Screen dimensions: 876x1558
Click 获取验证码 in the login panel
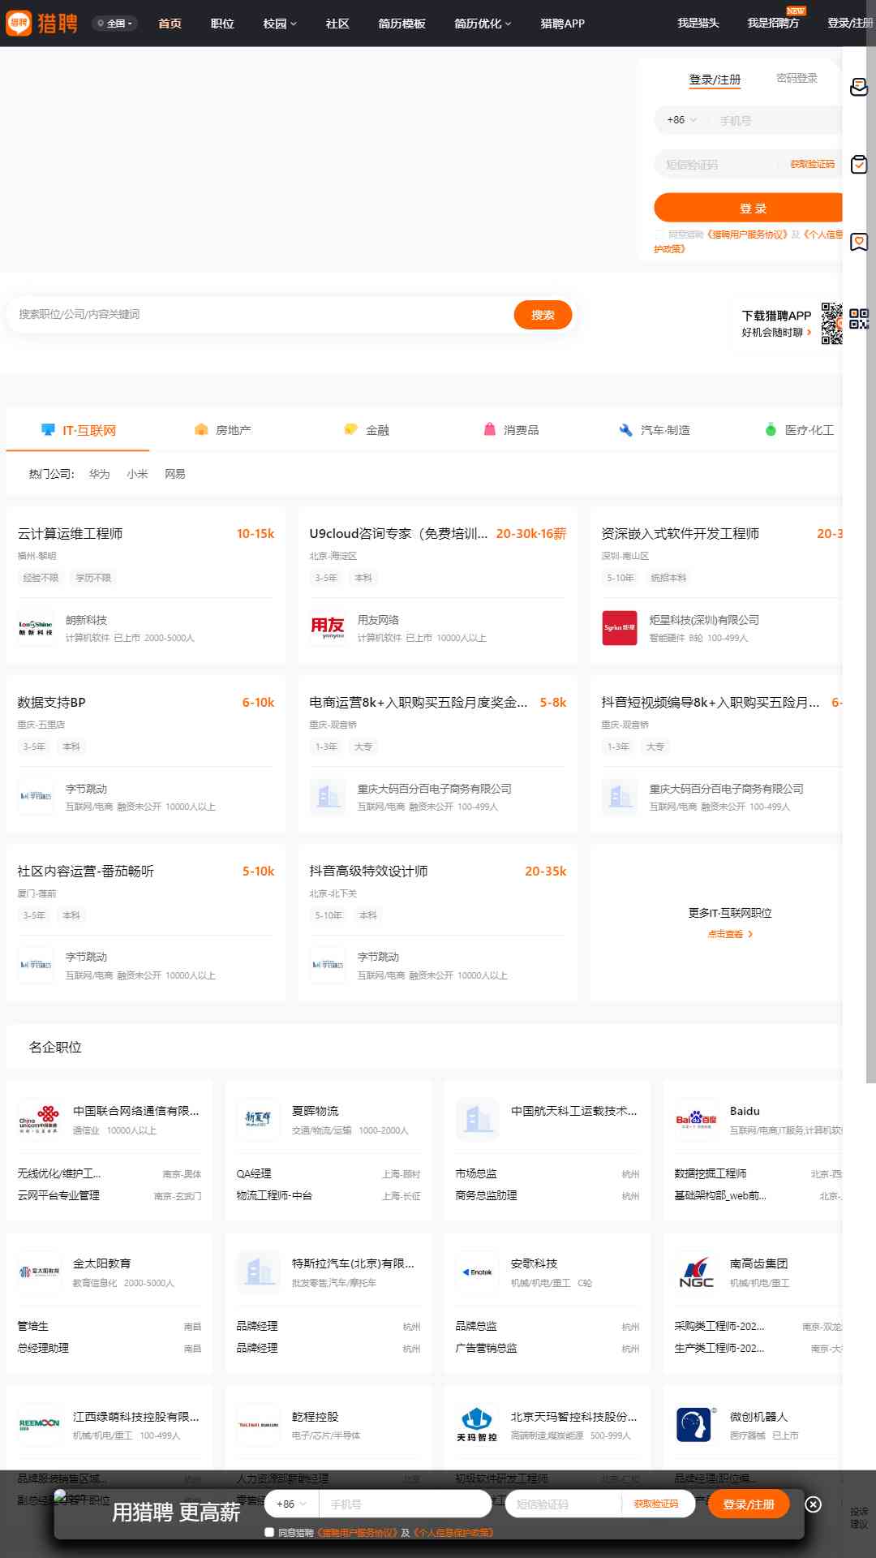[x=813, y=164]
